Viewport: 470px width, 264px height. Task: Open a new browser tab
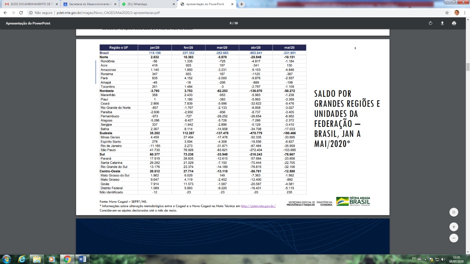point(241,4)
